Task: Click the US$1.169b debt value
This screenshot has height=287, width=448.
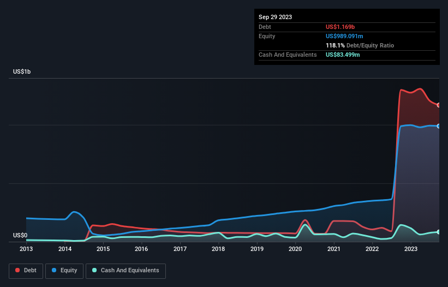Action: [x=340, y=27]
